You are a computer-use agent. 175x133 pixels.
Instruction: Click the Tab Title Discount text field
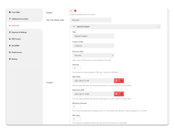pyautogui.click(x=91, y=20)
